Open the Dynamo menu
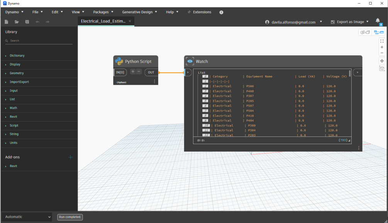This screenshot has width=388, height=223. [14, 12]
